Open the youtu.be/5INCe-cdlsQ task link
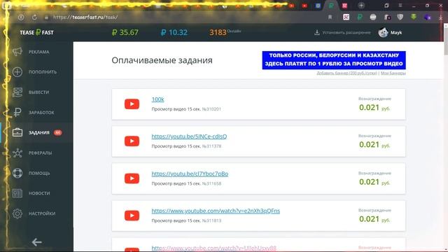The height and width of the screenshot is (252, 448). coord(189,136)
